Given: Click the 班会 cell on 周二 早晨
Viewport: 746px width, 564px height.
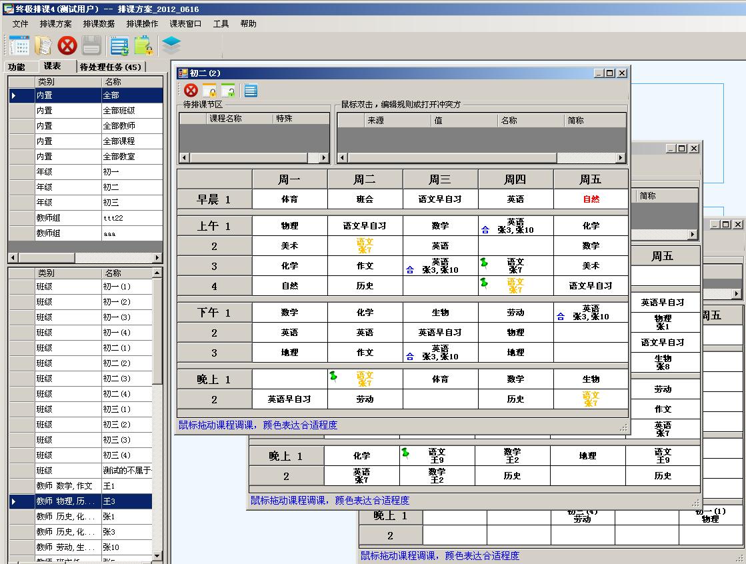Looking at the screenshot, I should point(365,199).
